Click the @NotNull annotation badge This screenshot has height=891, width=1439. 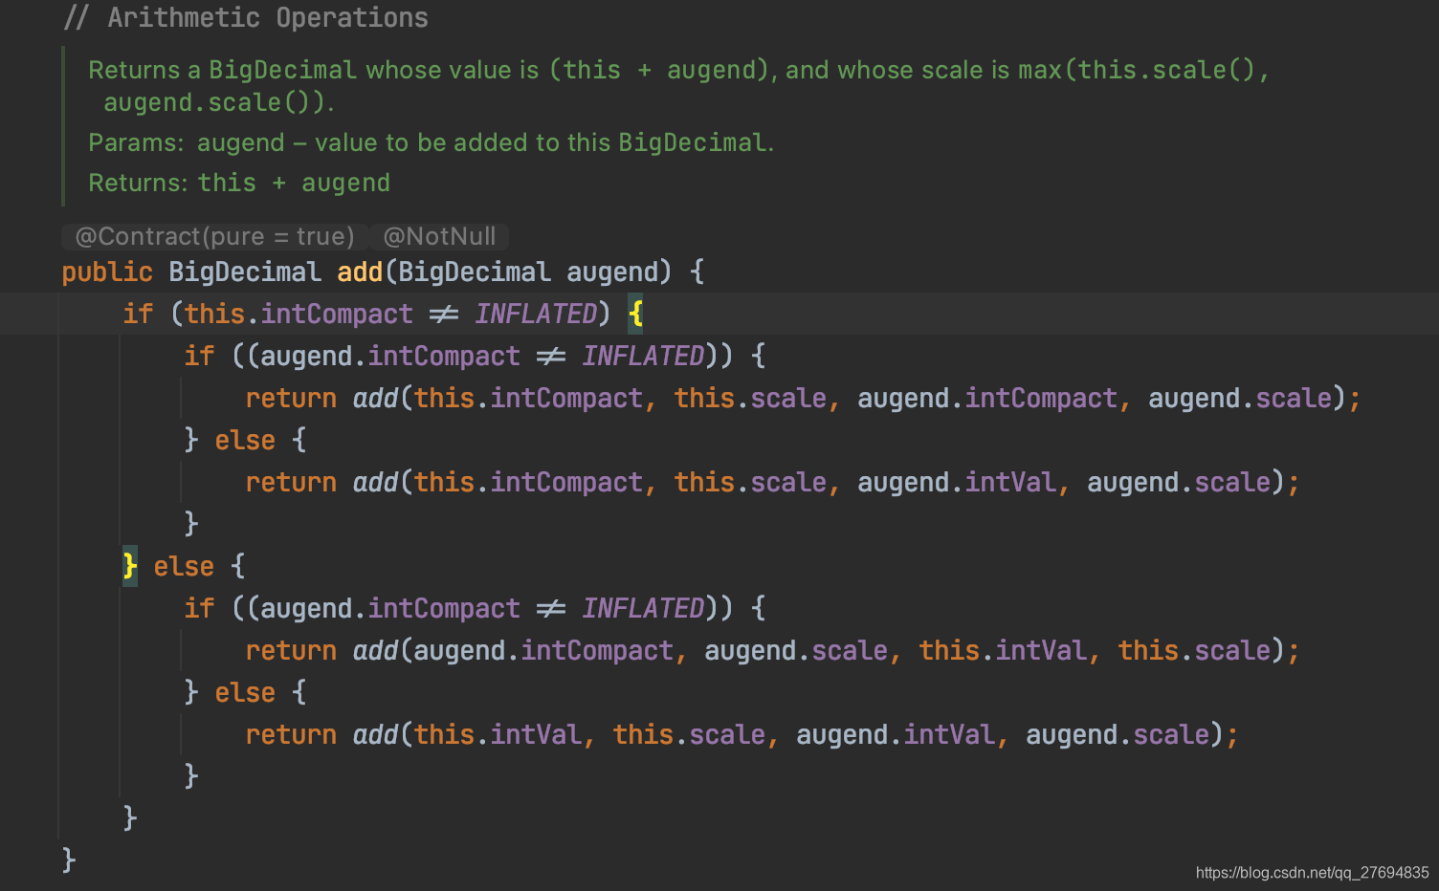pos(439,236)
